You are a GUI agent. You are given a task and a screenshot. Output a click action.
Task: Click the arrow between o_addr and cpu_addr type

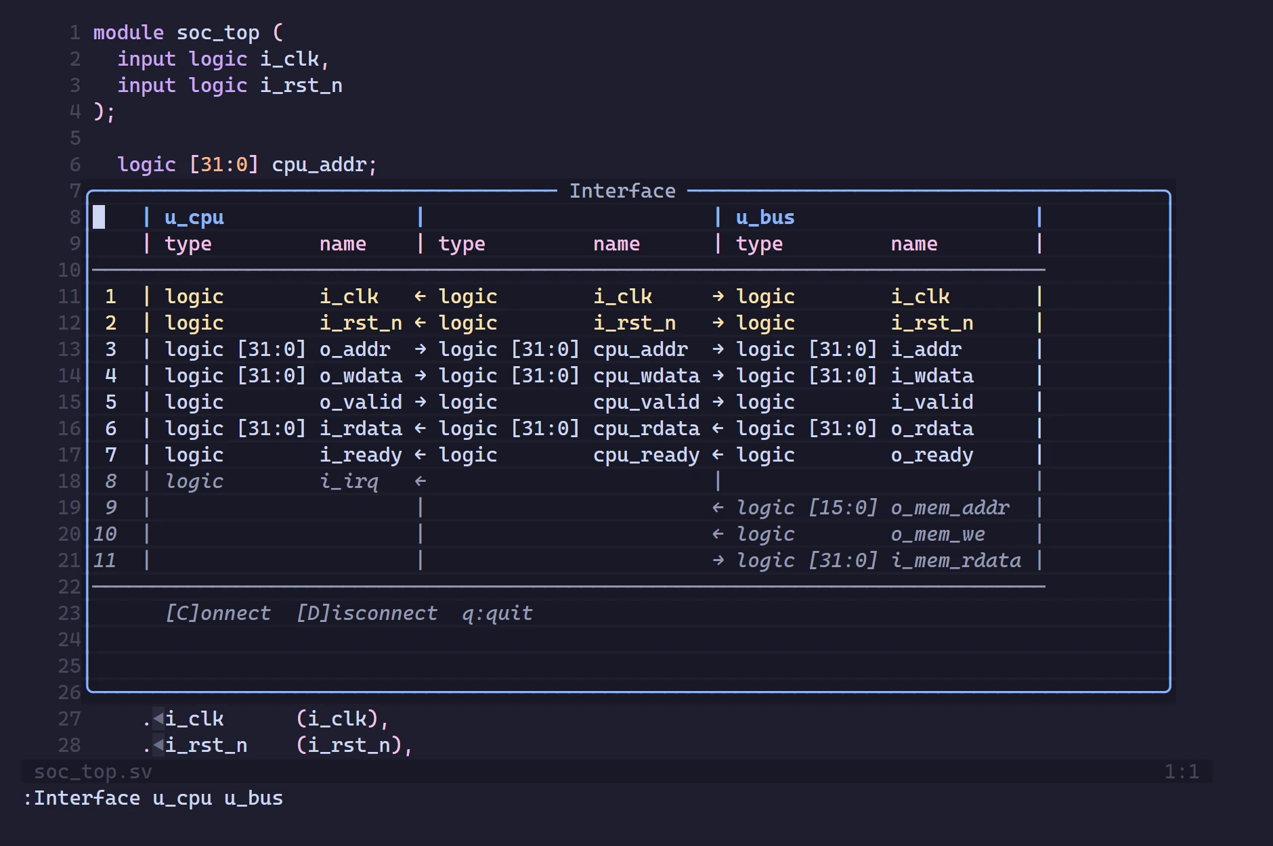(420, 349)
